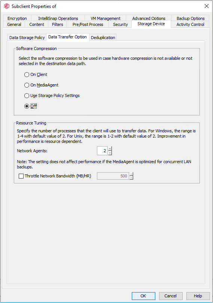This screenshot has width=213, height=303.
Task: Click the Commvault logo icon in title bar
Action: 7,6
